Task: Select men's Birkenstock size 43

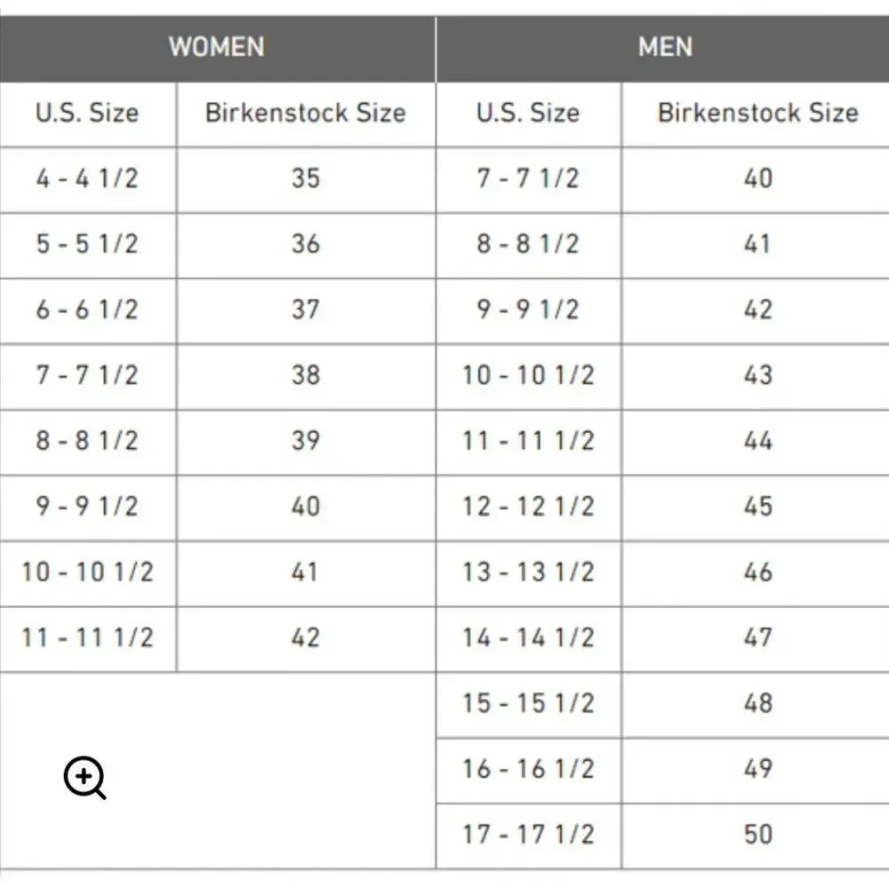Action: (756, 376)
